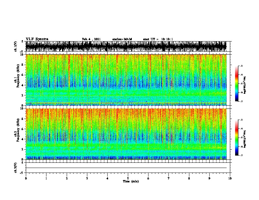Screen dimensions: 259x200
Task: Select the ch.2 "Frequency (kHz)" axis label
Action: click(x=18, y=130)
